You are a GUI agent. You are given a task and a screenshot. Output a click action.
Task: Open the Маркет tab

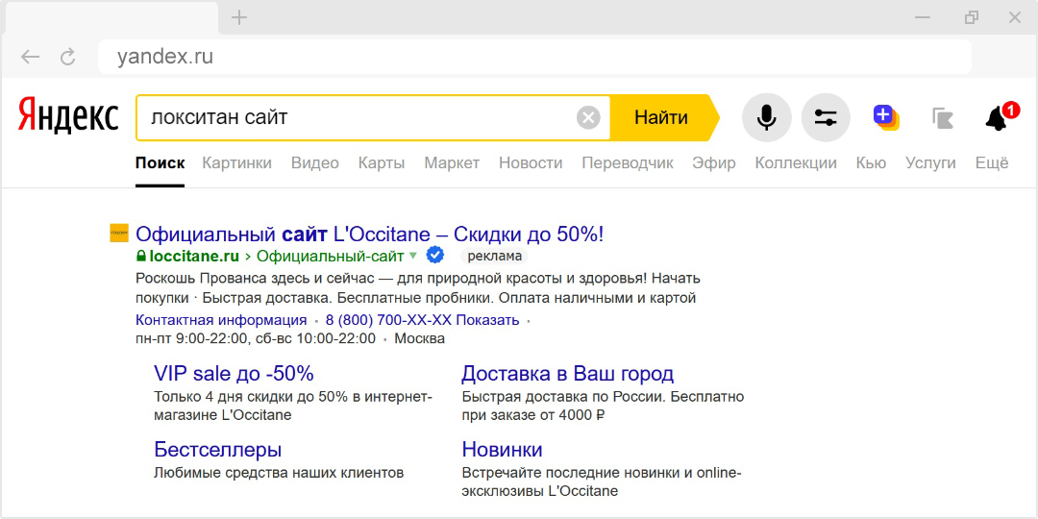452,162
